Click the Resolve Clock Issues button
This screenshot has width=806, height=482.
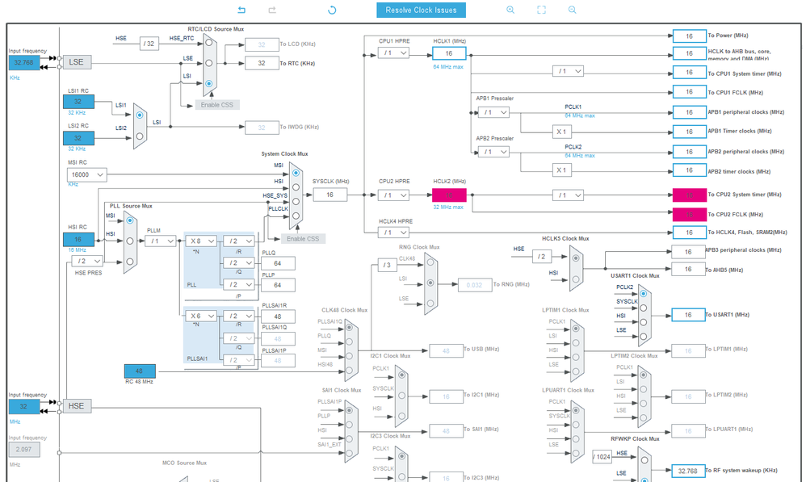point(421,10)
